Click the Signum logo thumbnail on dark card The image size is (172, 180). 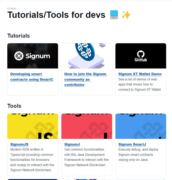(33, 56)
